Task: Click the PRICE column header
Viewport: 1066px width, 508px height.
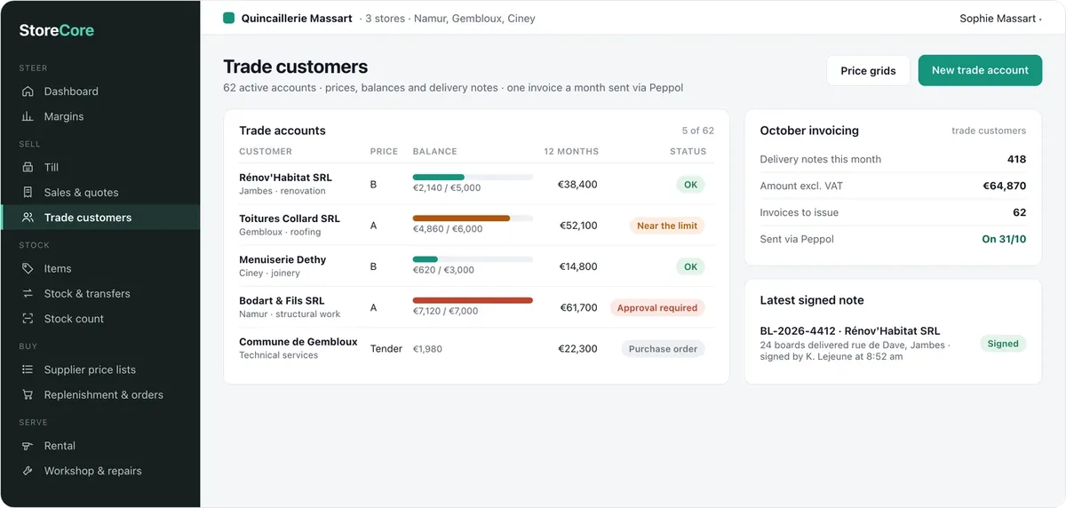Action: pyautogui.click(x=384, y=151)
